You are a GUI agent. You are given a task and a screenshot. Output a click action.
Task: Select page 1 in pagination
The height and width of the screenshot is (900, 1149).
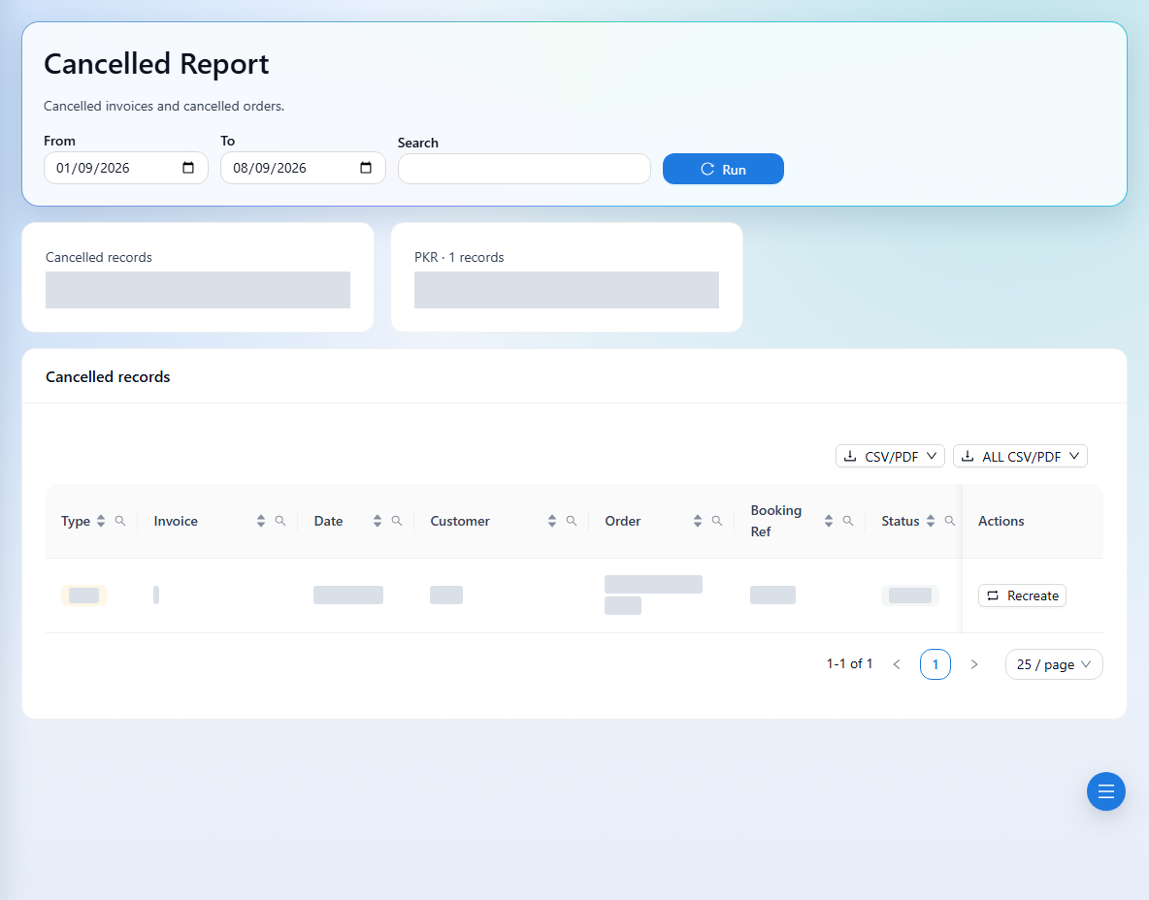[x=936, y=664]
